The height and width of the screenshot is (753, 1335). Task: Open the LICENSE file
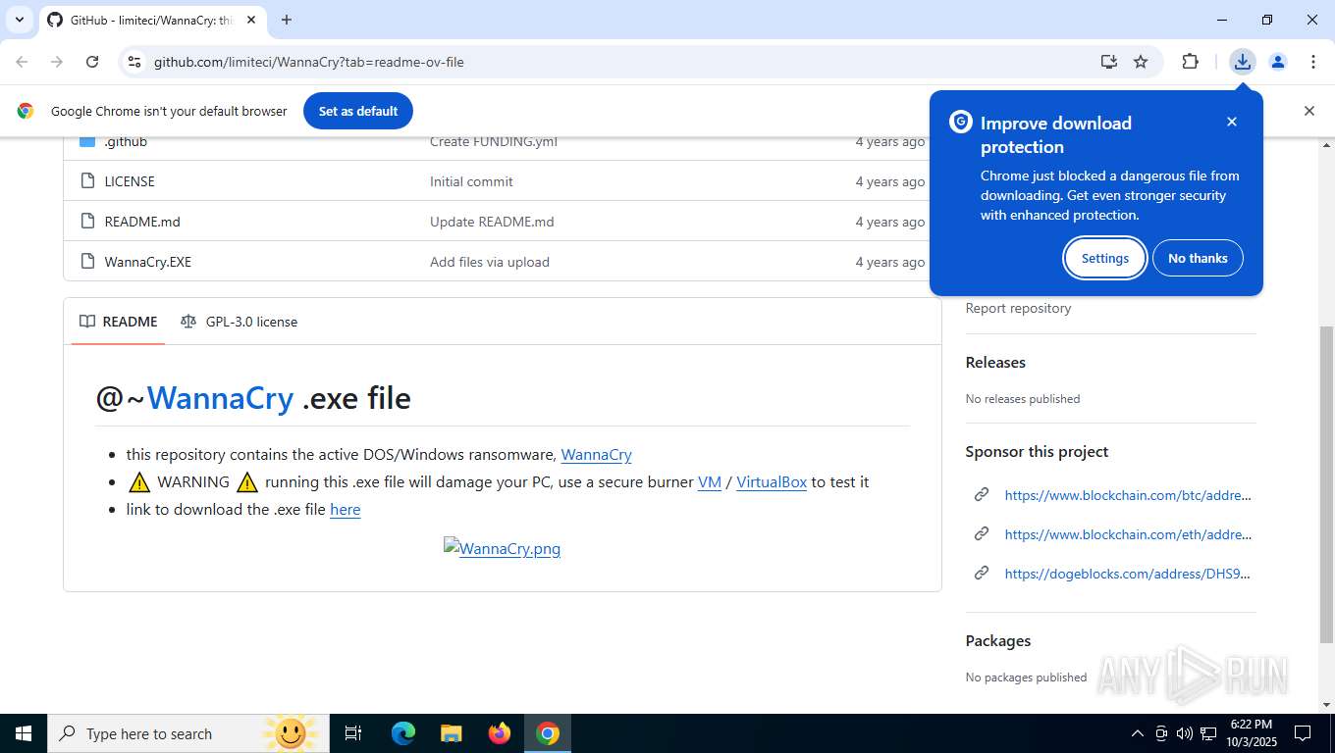130,181
